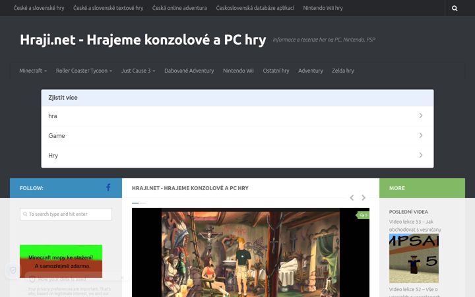Open Nintendo Wii hry top link
This screenshot has width=475, height=297.
tap(323, 8)
